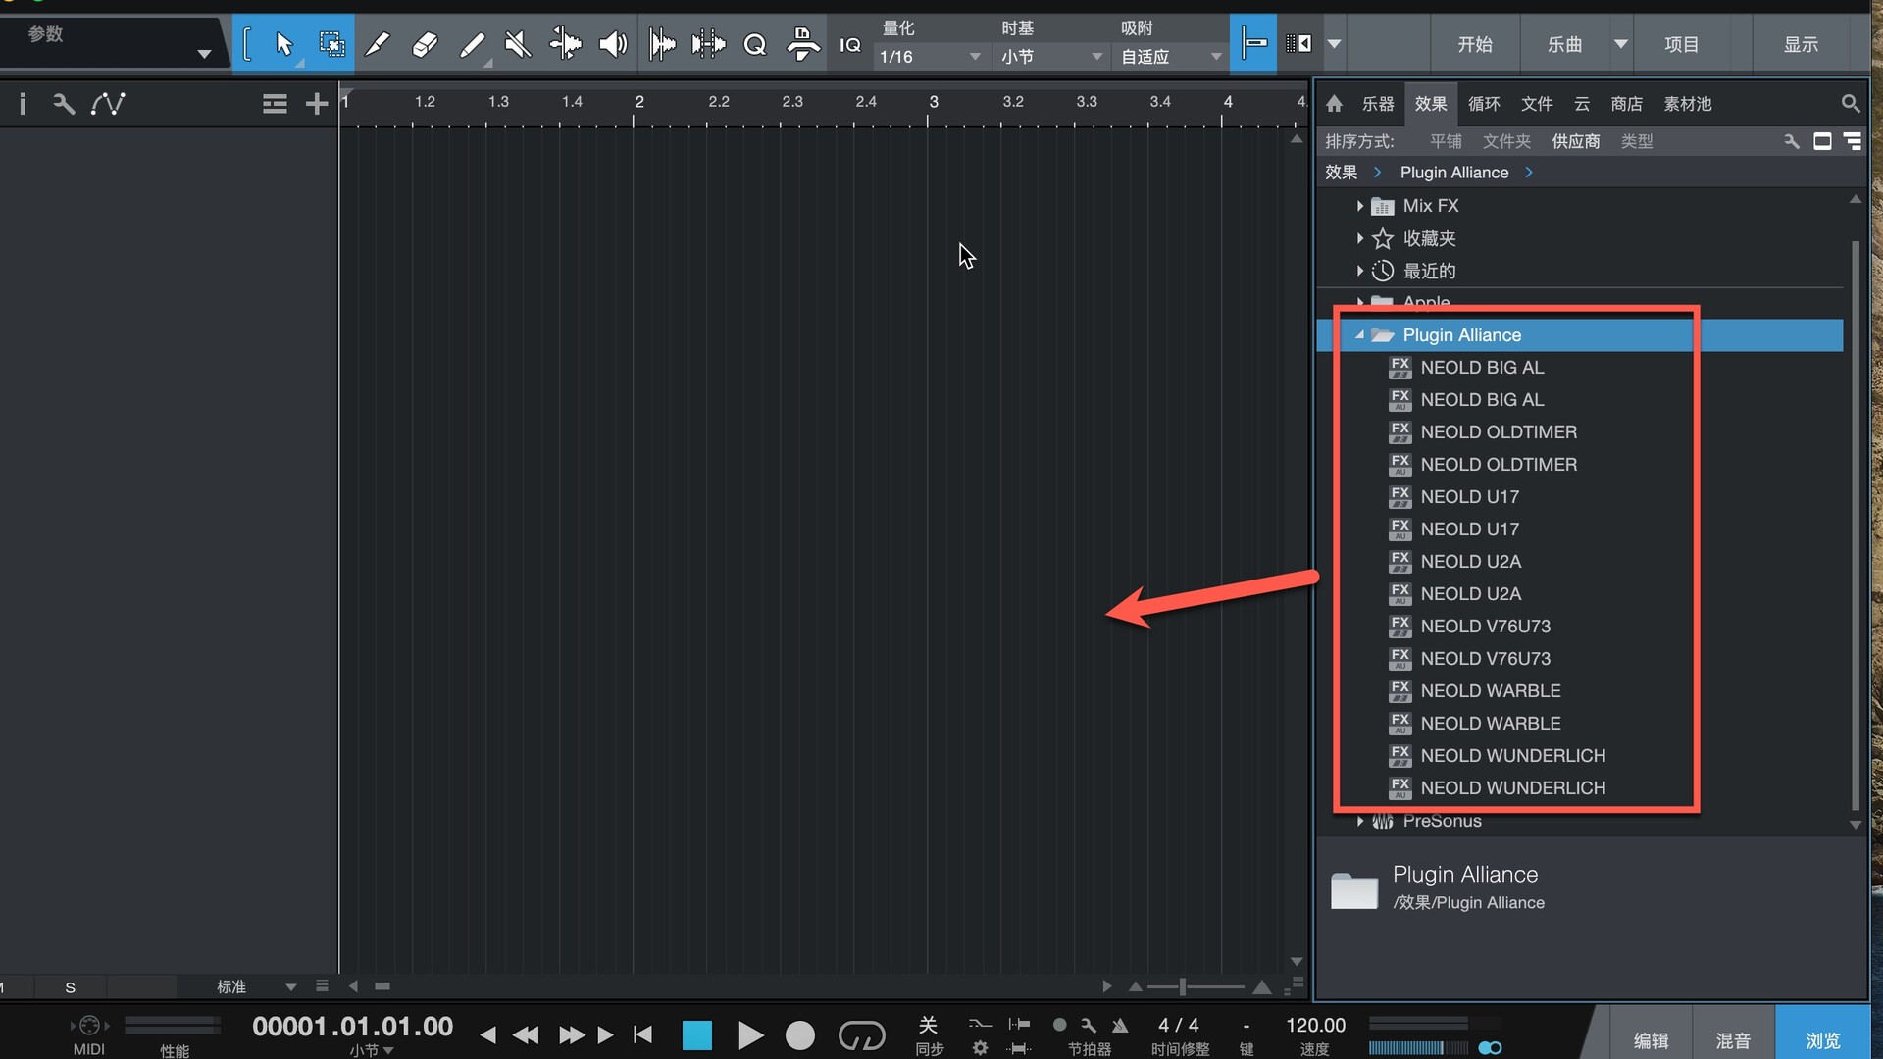The width and height of the screenshot is (1883, 1059).
Task: Select the Arrow tool
Action: pyautogui.click(x=284, y=44)
